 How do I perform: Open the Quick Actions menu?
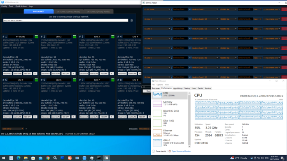[21, 6]
